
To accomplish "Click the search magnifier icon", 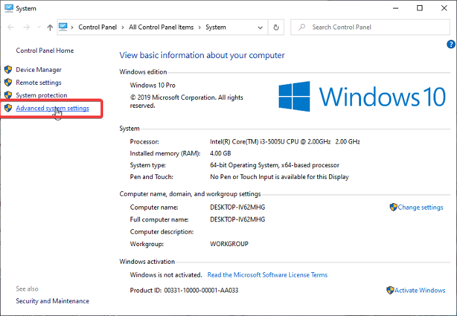I will click(302, 27).
